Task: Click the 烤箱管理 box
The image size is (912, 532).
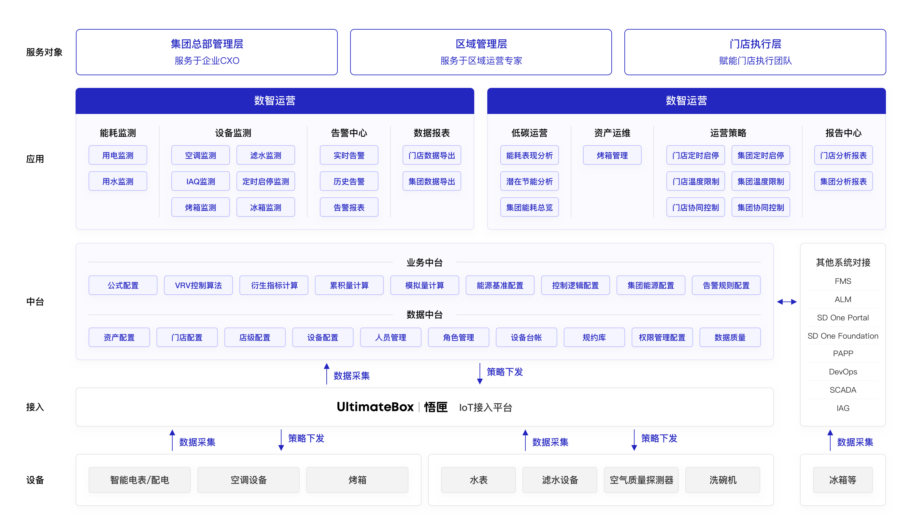Action: (x=612, y=156)
